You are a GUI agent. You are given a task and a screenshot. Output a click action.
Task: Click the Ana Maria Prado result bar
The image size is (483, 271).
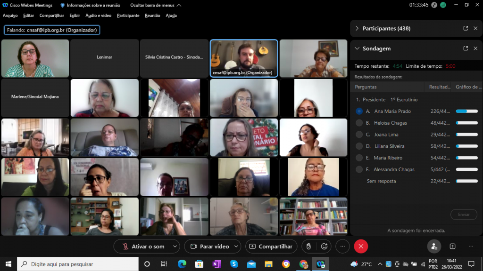click(466, 112)
